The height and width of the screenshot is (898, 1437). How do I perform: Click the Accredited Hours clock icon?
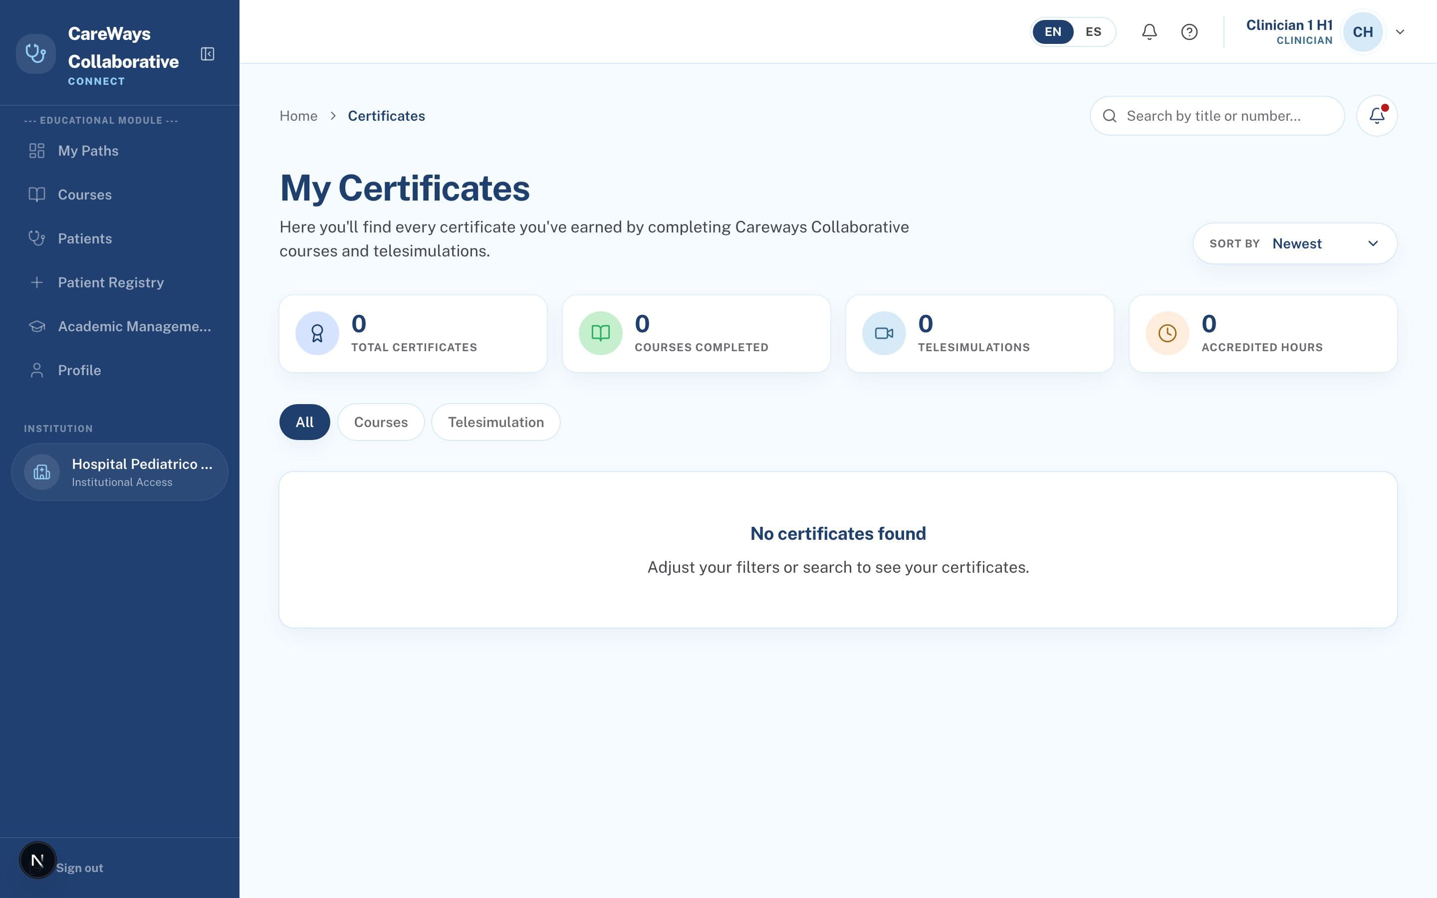pos(1167,333)
